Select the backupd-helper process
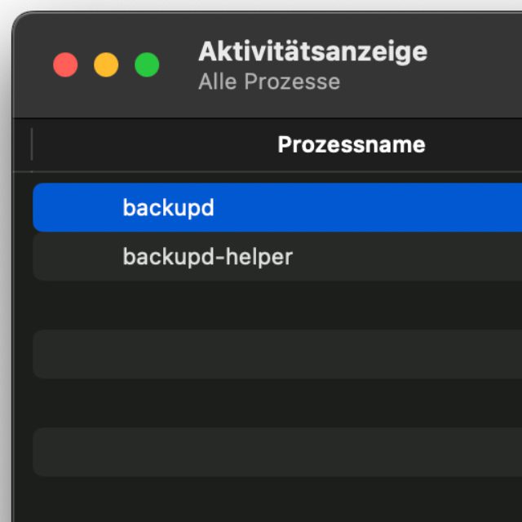This screenshot has width=522, height=522. click(x=207, y=257)
